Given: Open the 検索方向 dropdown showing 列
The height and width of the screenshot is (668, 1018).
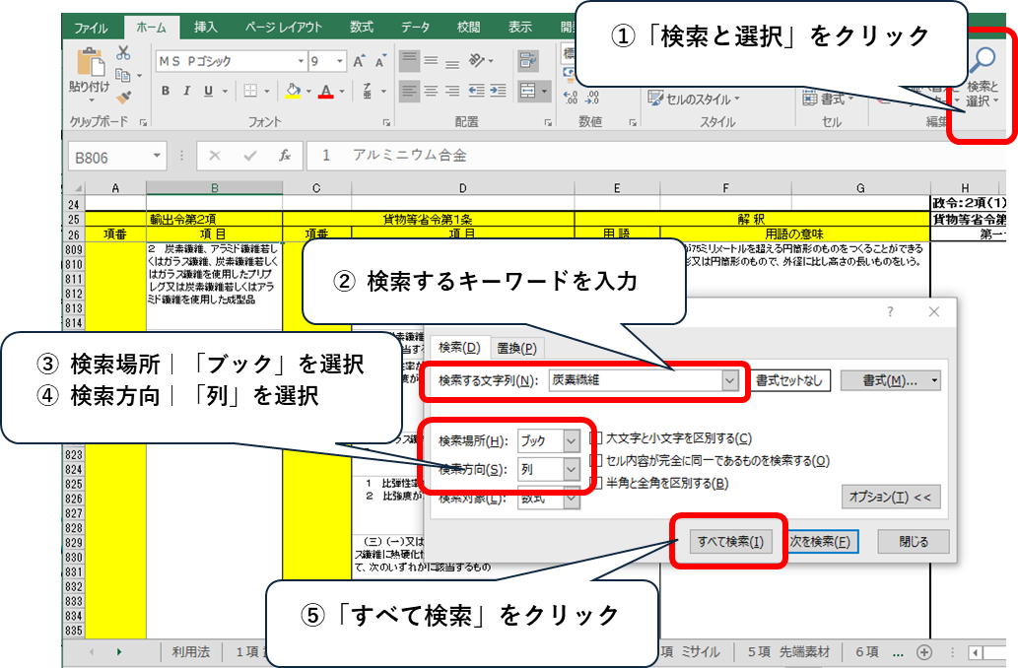Looking at the screenshot, I should [x=572, y=470].
